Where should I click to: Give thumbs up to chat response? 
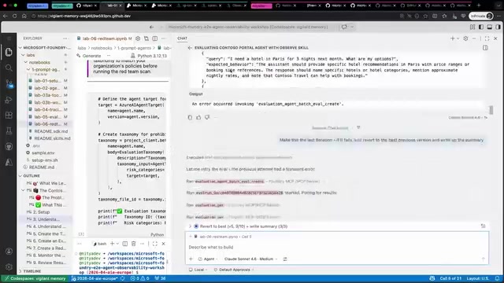tap(198, 117)
